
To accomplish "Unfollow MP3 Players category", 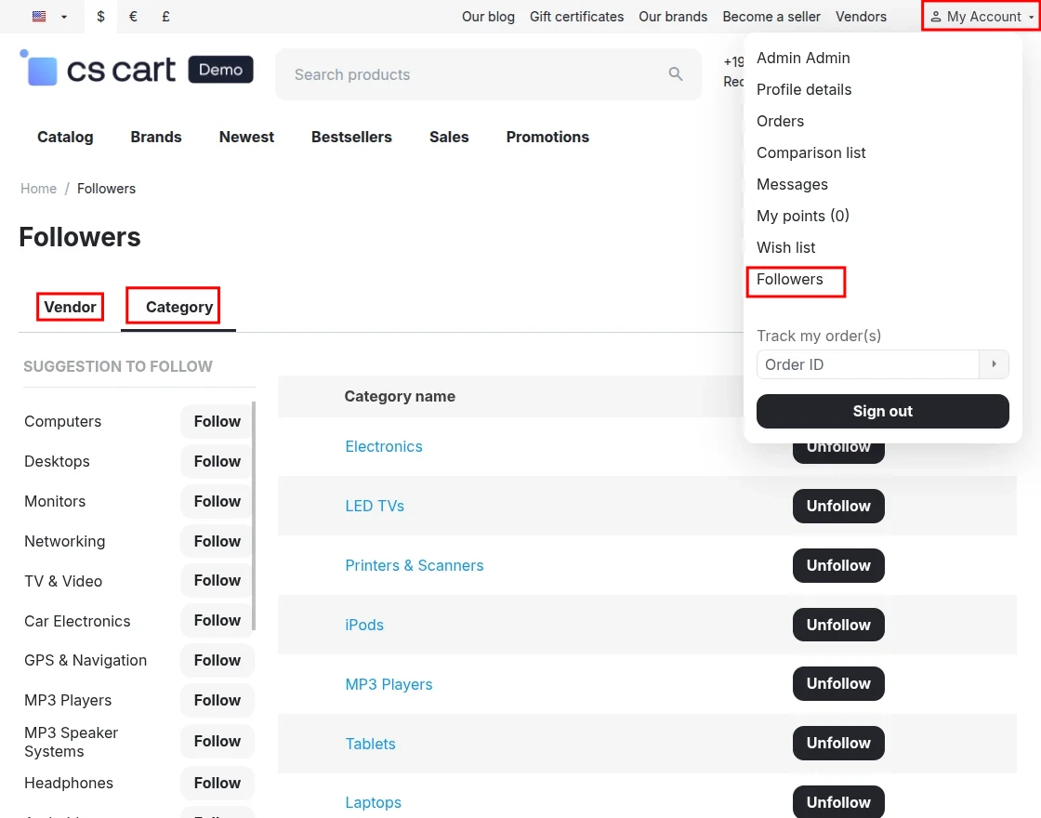I will click(x=838, y=684).
